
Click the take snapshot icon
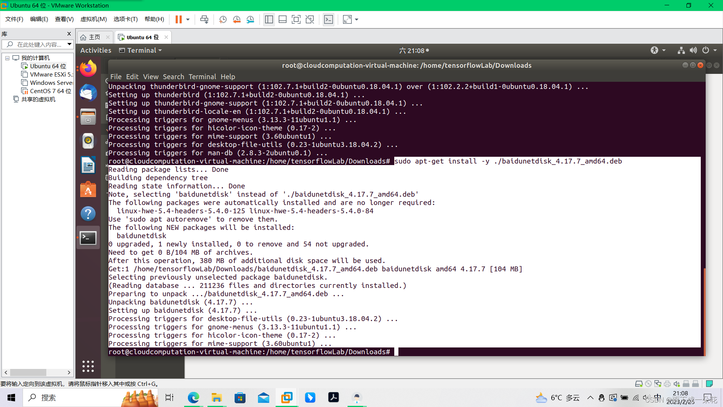pyautogui.click(x=223, y=20)
